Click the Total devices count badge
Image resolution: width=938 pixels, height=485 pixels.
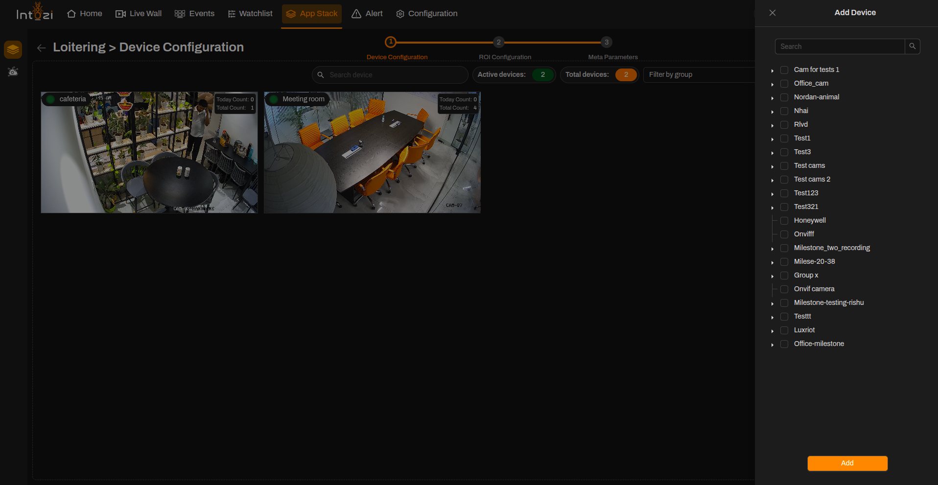626,74
